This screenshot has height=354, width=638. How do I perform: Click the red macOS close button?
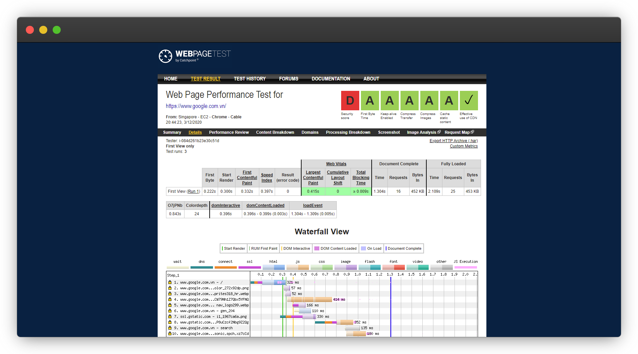pos(30,30)
